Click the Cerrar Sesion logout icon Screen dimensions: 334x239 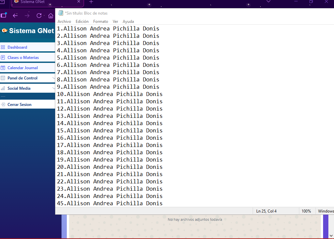[3, 105]
